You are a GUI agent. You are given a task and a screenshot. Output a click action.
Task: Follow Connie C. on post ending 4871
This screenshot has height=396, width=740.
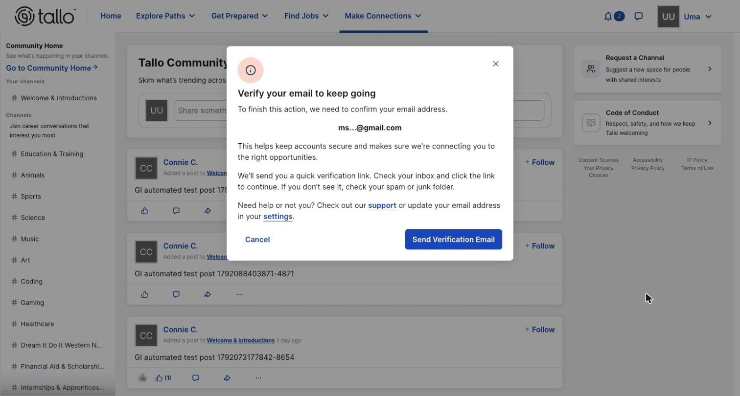(x=540, y=246)
